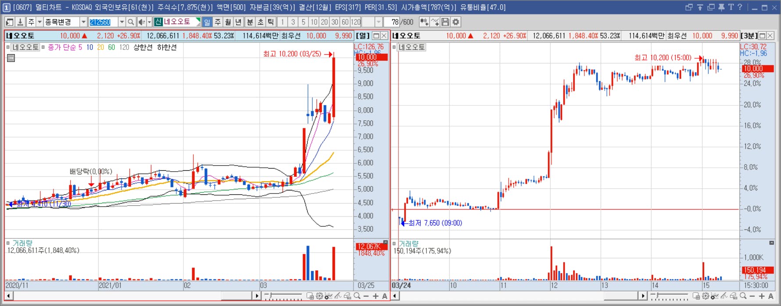Open the chart settings gear icon
Image resolution: width=781 pixels, height=306 pixels.
coord(456,22)
